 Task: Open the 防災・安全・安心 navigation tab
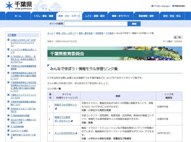[x=172, y=16]
